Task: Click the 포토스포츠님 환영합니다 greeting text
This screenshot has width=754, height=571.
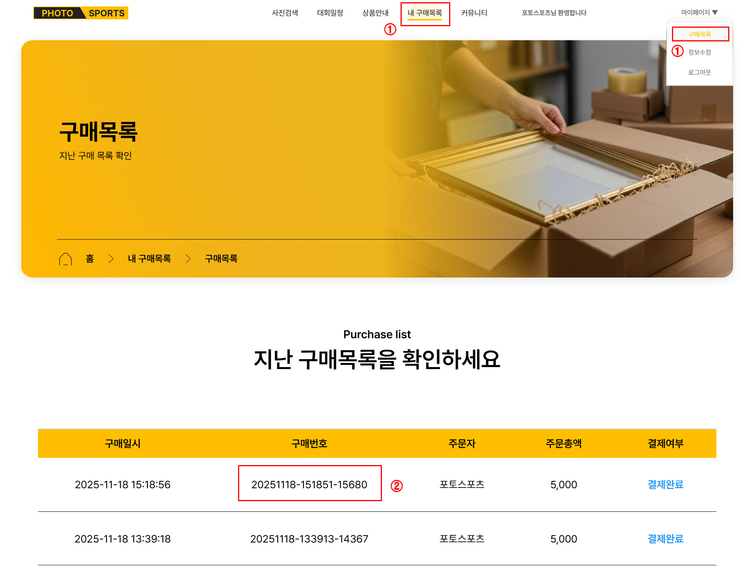Action: 554,13
